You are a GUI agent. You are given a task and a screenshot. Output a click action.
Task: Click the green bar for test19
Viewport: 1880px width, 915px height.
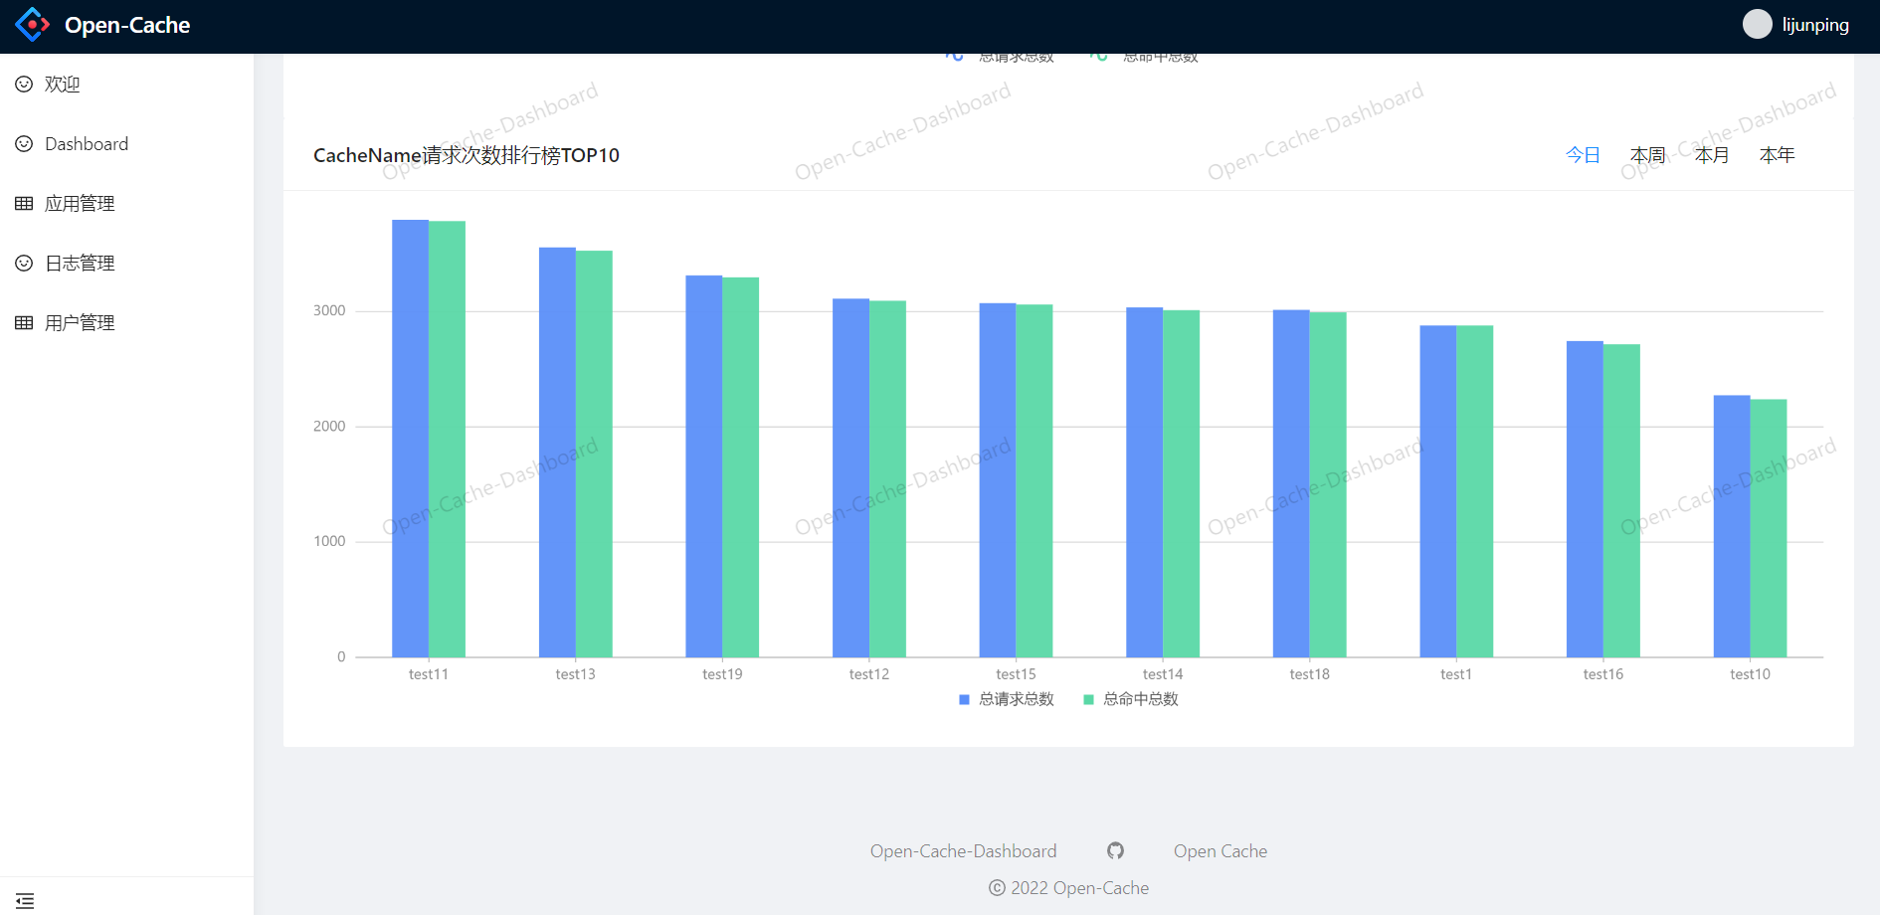pos(740,467)
